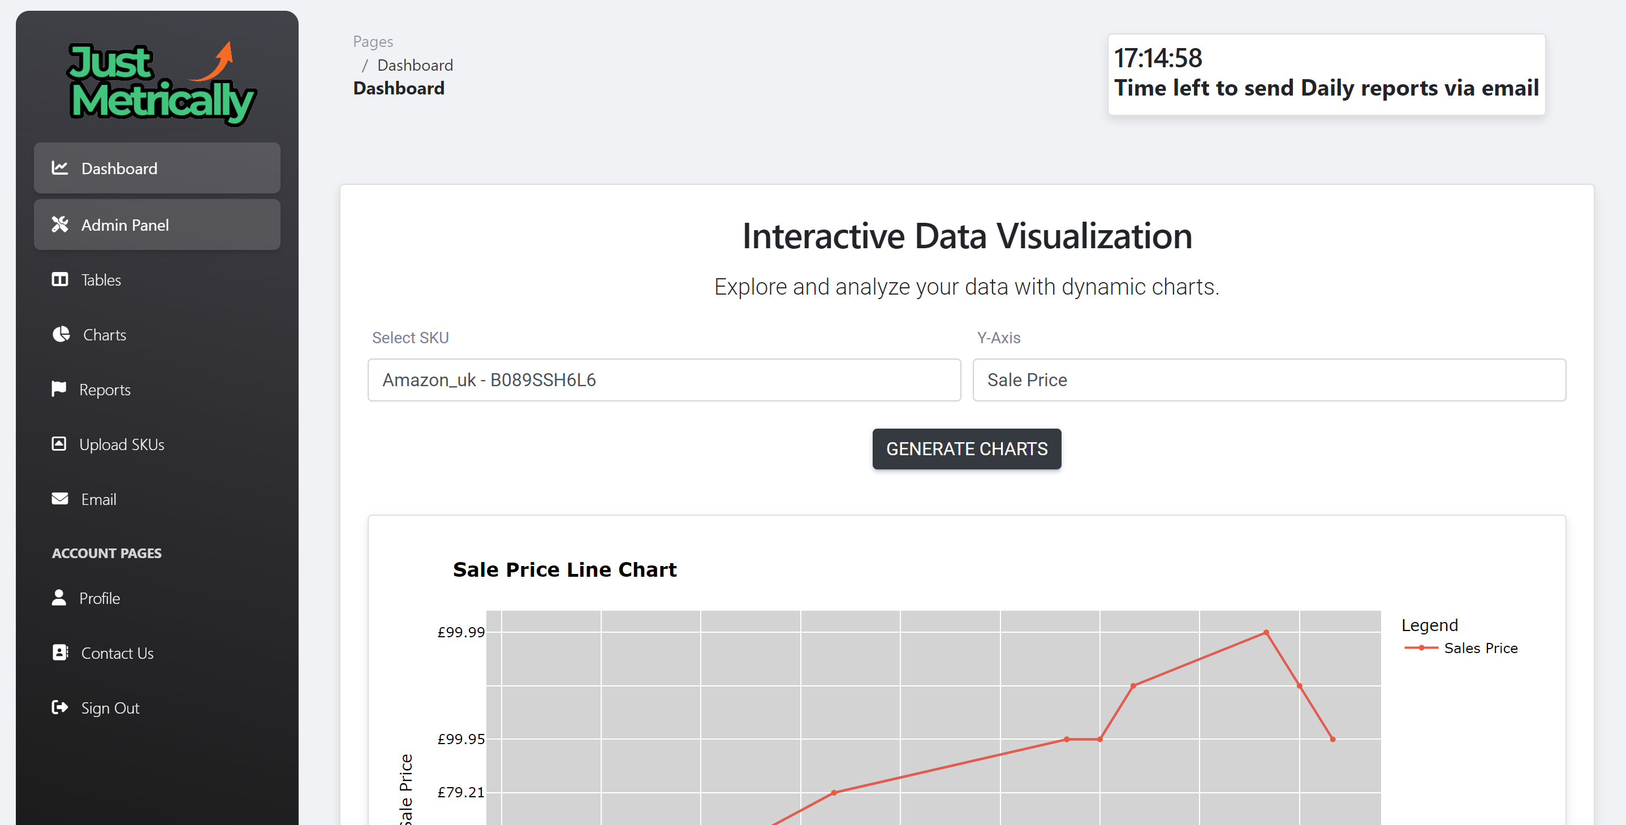Click the Pages breadcrumb link

373,42
